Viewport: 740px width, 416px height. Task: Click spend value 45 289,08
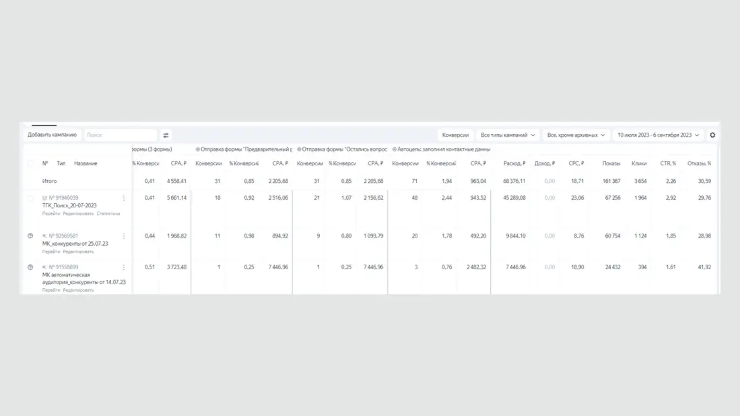coord(514,198)
